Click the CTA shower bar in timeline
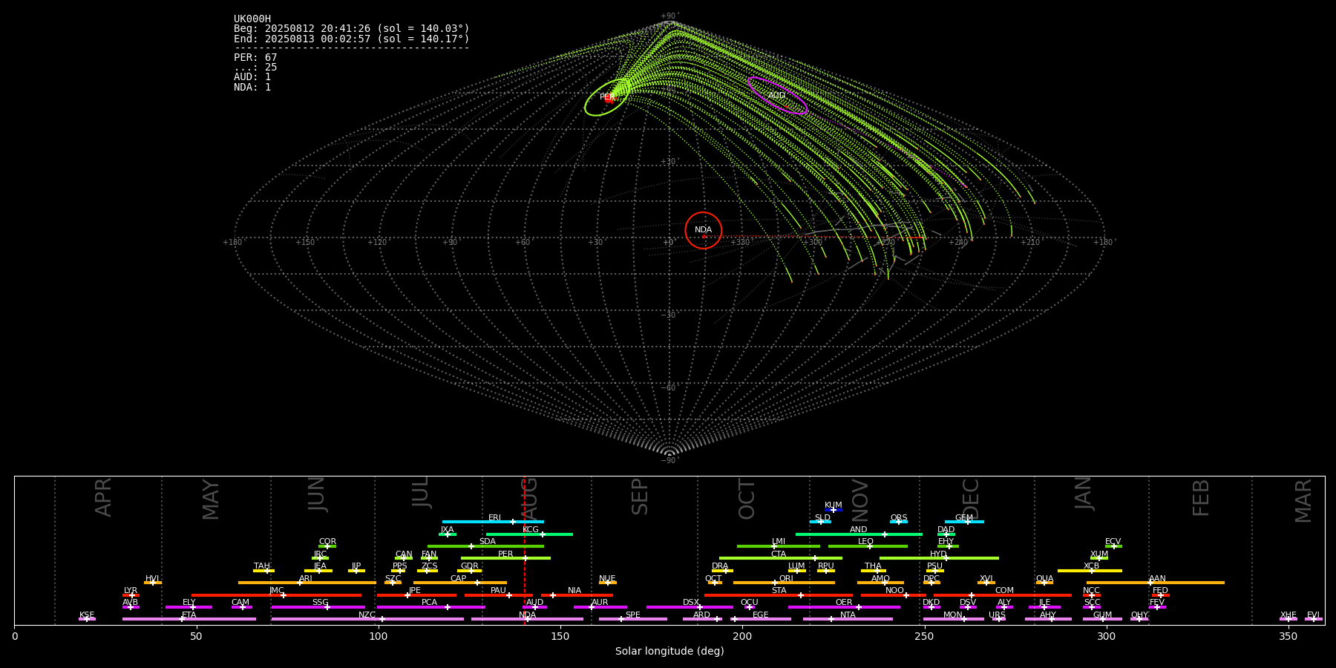 pyautogui.click(x=781, y=558)
